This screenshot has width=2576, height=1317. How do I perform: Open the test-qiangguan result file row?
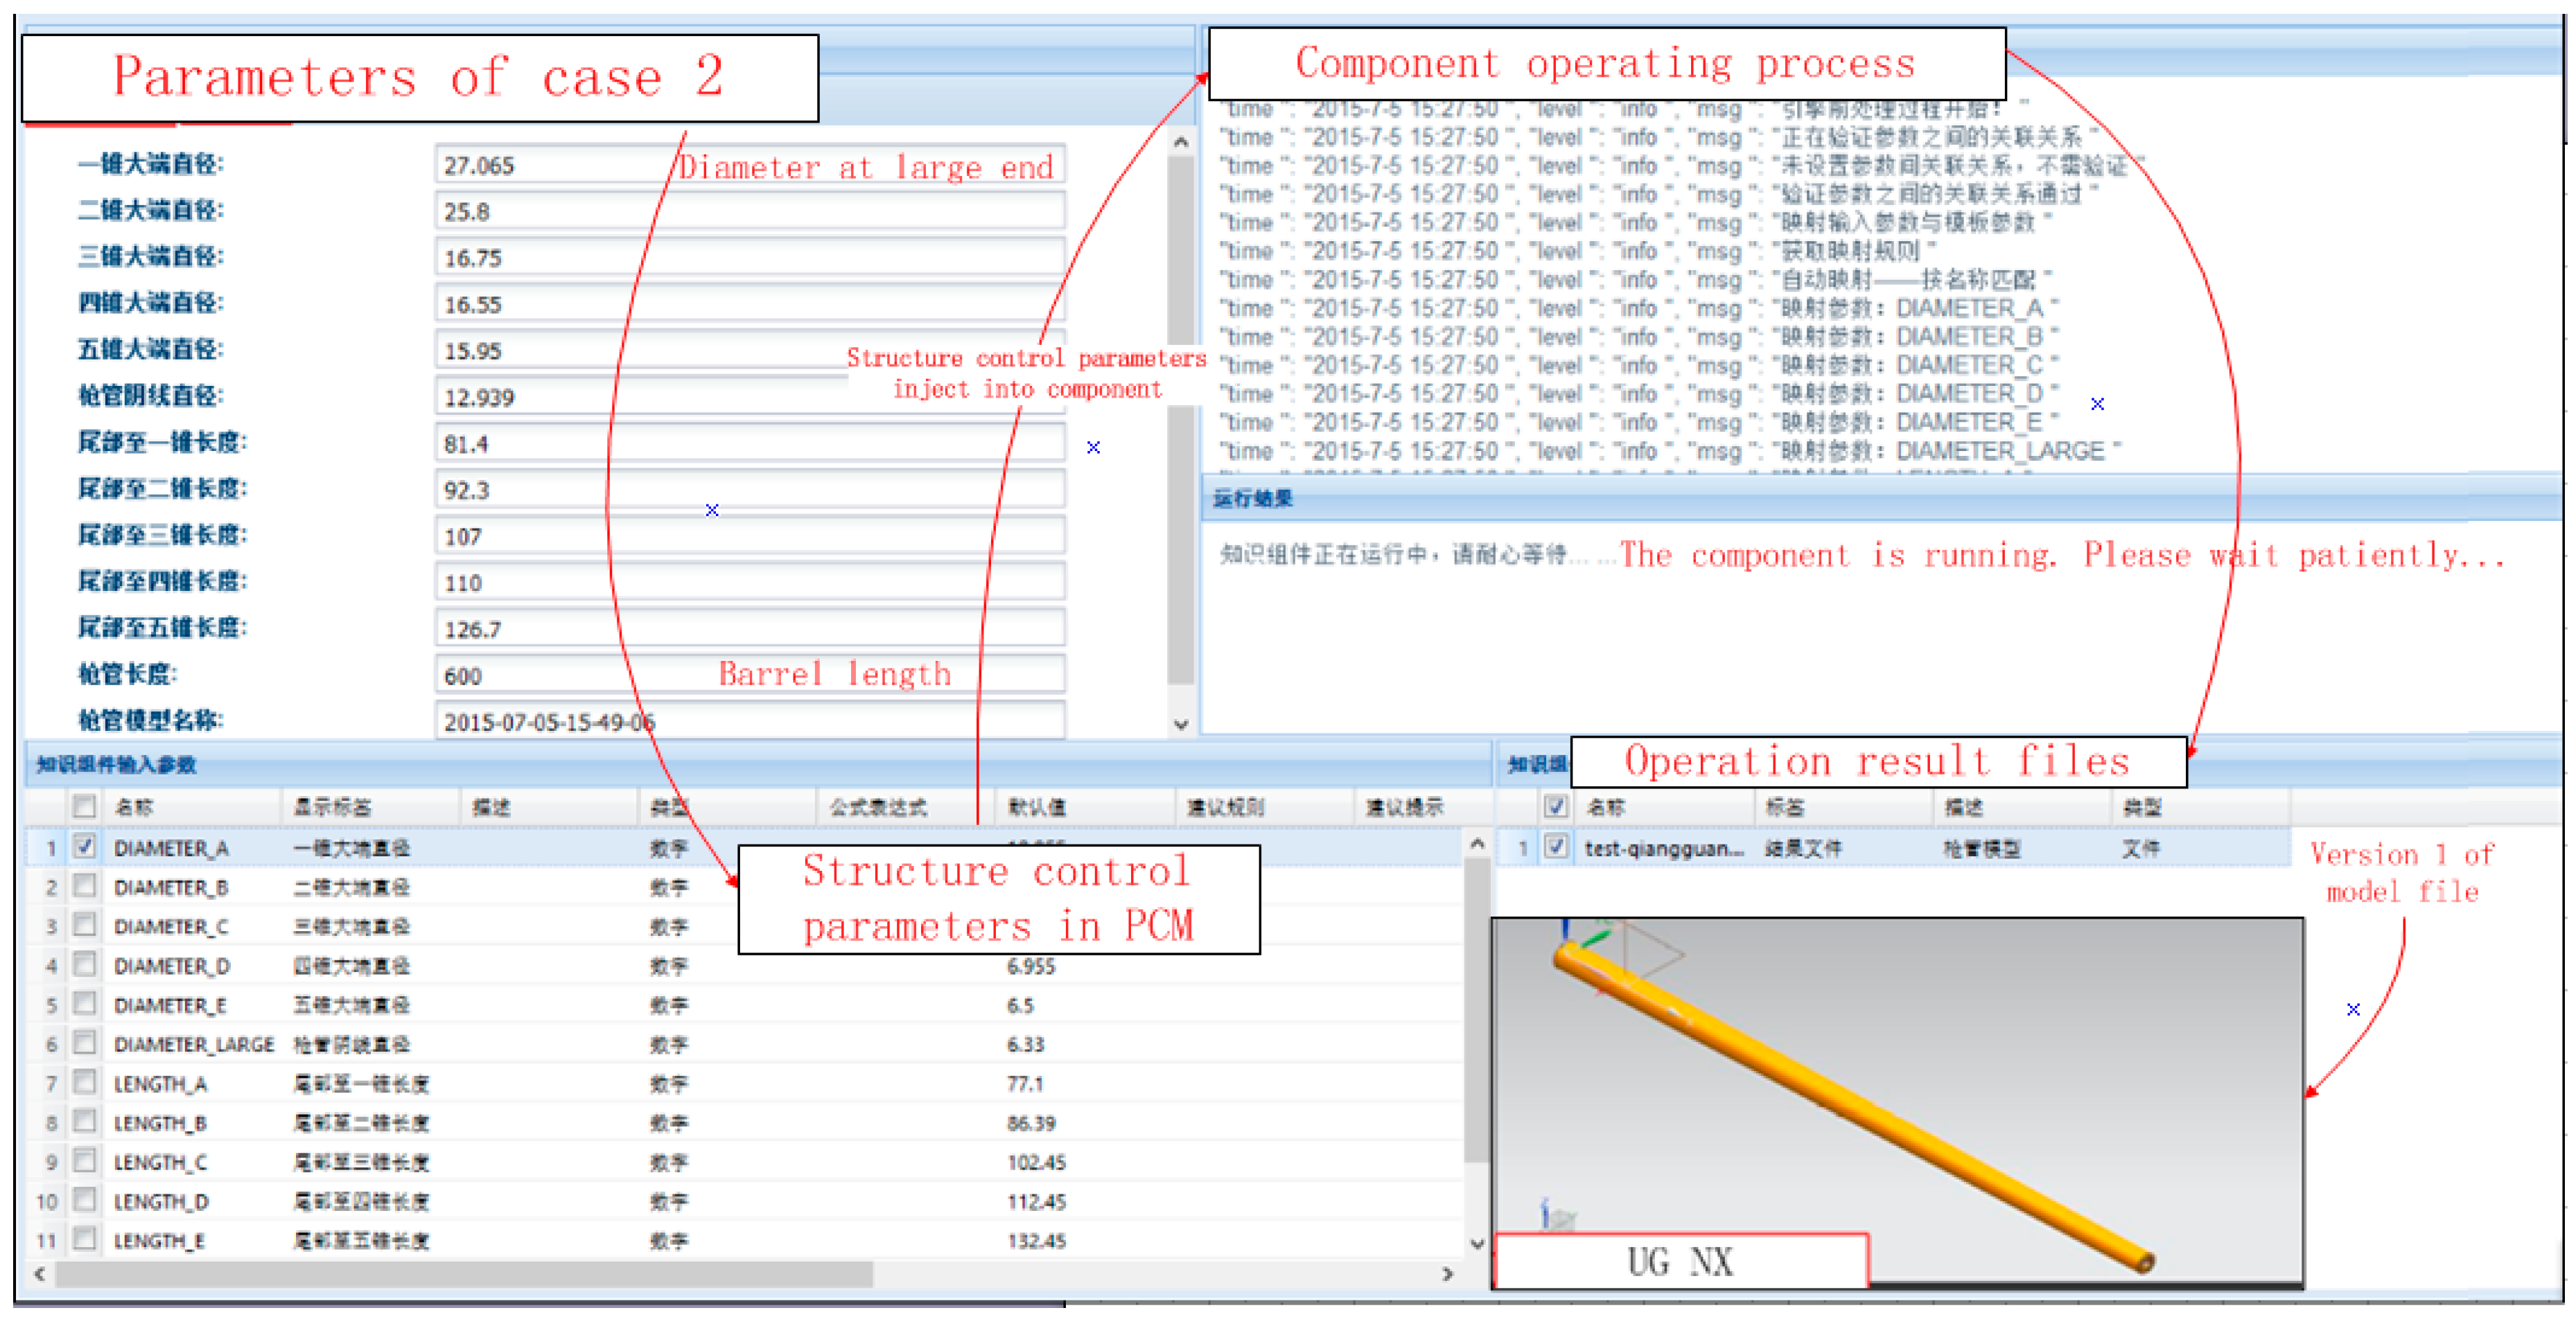pyautogui.click(x=1664, y=849)
